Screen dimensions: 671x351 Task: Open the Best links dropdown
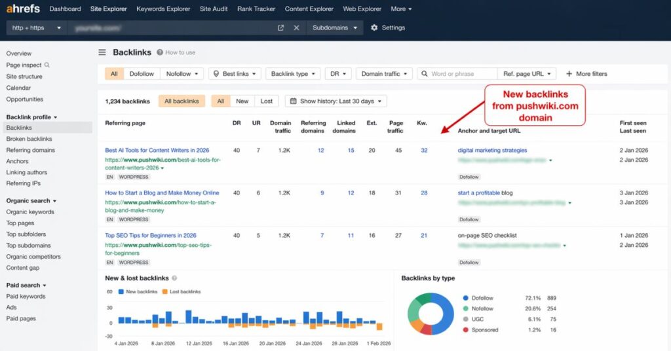tap(235, 74)
